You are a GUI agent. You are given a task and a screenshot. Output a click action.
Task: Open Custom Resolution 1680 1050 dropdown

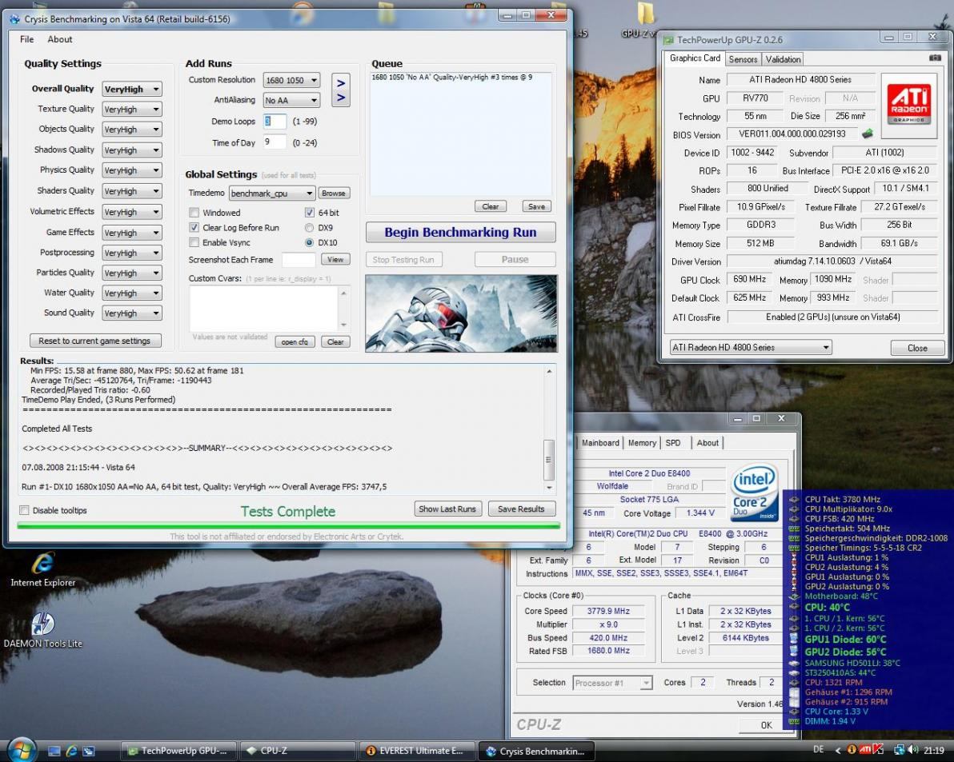[291, 80]
